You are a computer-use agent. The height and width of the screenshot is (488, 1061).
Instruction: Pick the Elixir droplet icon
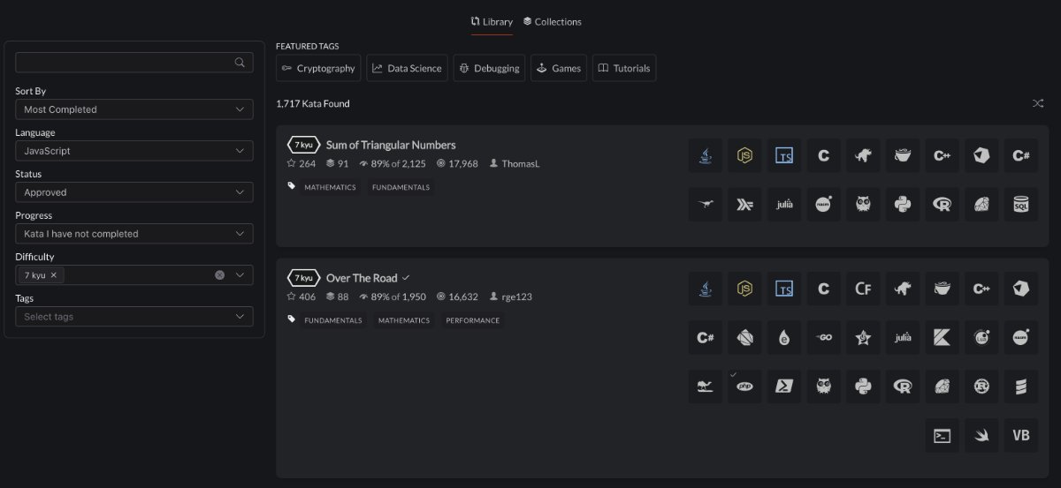pyautogui.click(x=784, y=337)
